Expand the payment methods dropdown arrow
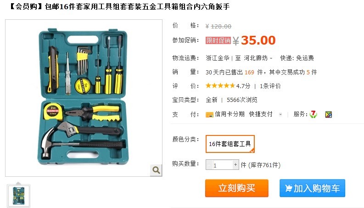The image size is (364, 208). [x=280, y=114]
